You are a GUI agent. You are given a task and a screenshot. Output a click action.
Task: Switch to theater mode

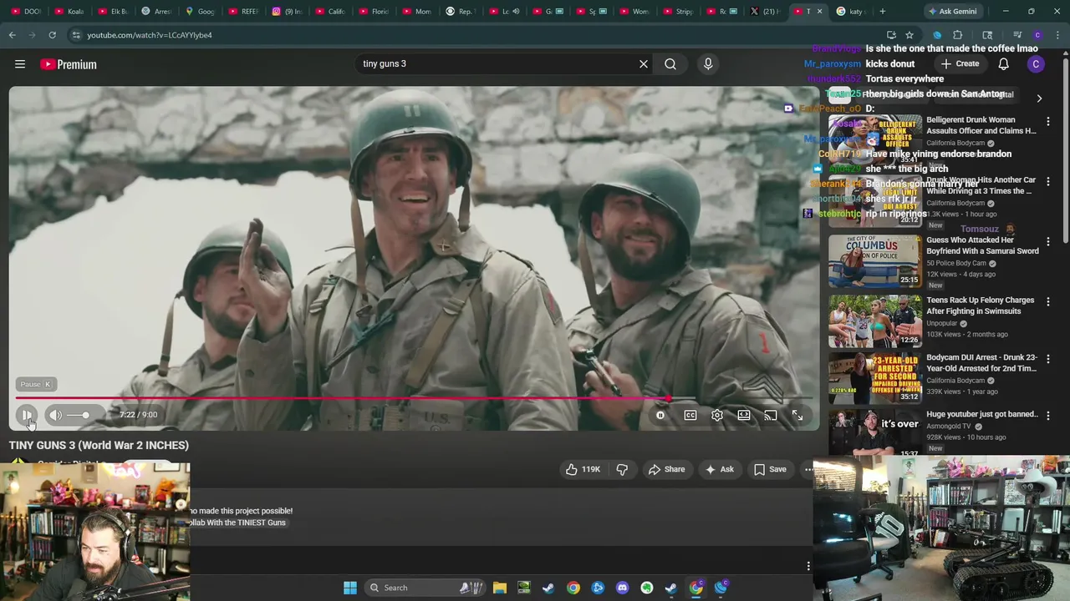744,415
